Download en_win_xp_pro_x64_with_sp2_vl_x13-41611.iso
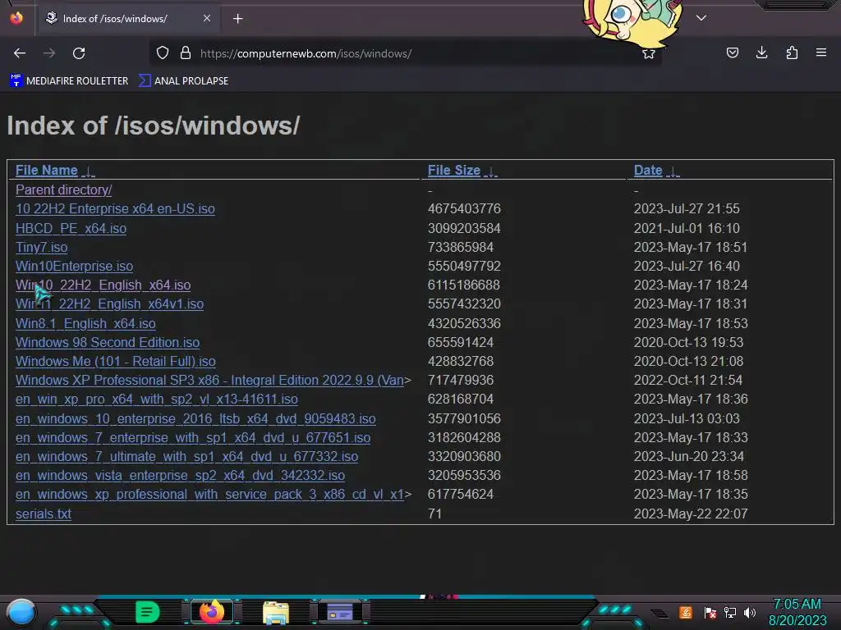The height and width of the screenshot is (630, 841). tap(157, 399)
